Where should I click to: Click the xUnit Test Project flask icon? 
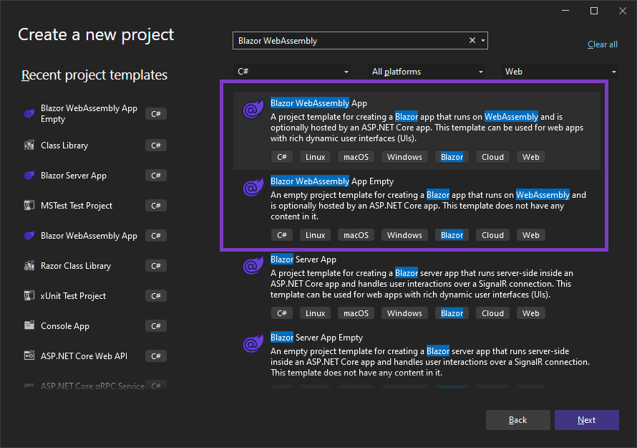pos(29,296)
